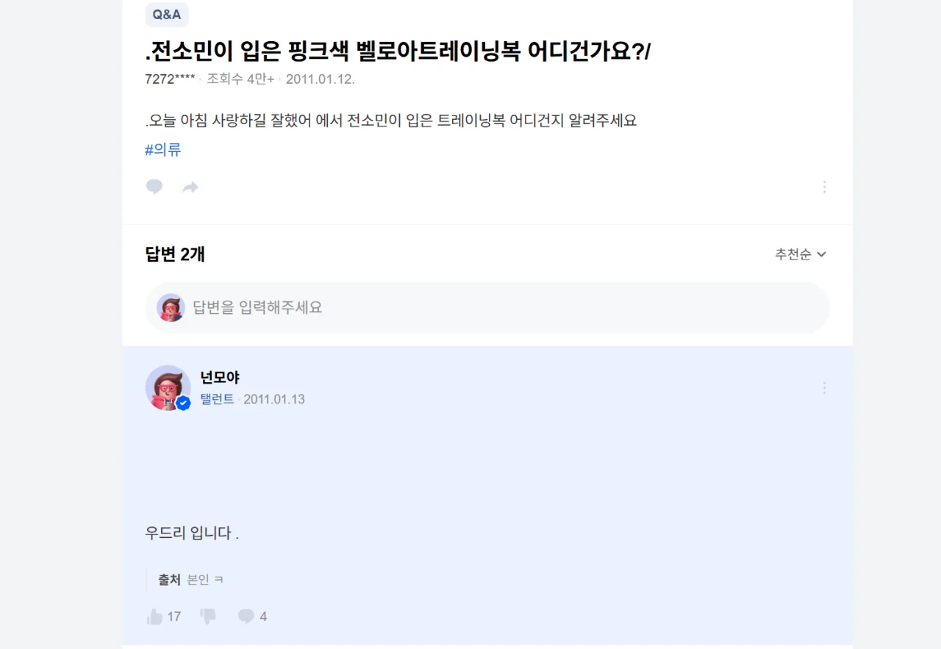Click the 답변 2개 section heading
This screenshot has width=941, height=649.
tap(174, 254)
